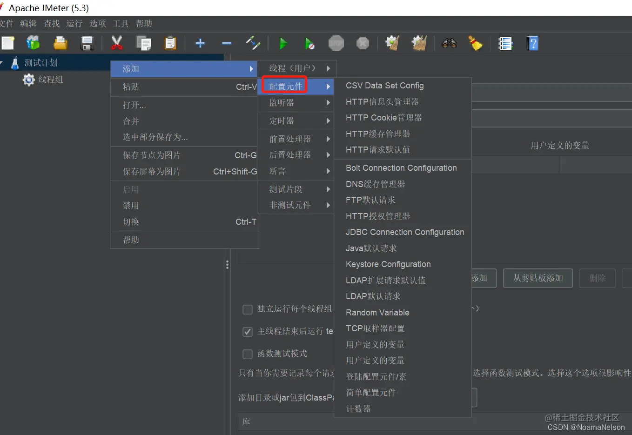This screenshot has width=632, height=435.
Task: Enable 函数测试模式 checkbox
Action: point(248,354)
